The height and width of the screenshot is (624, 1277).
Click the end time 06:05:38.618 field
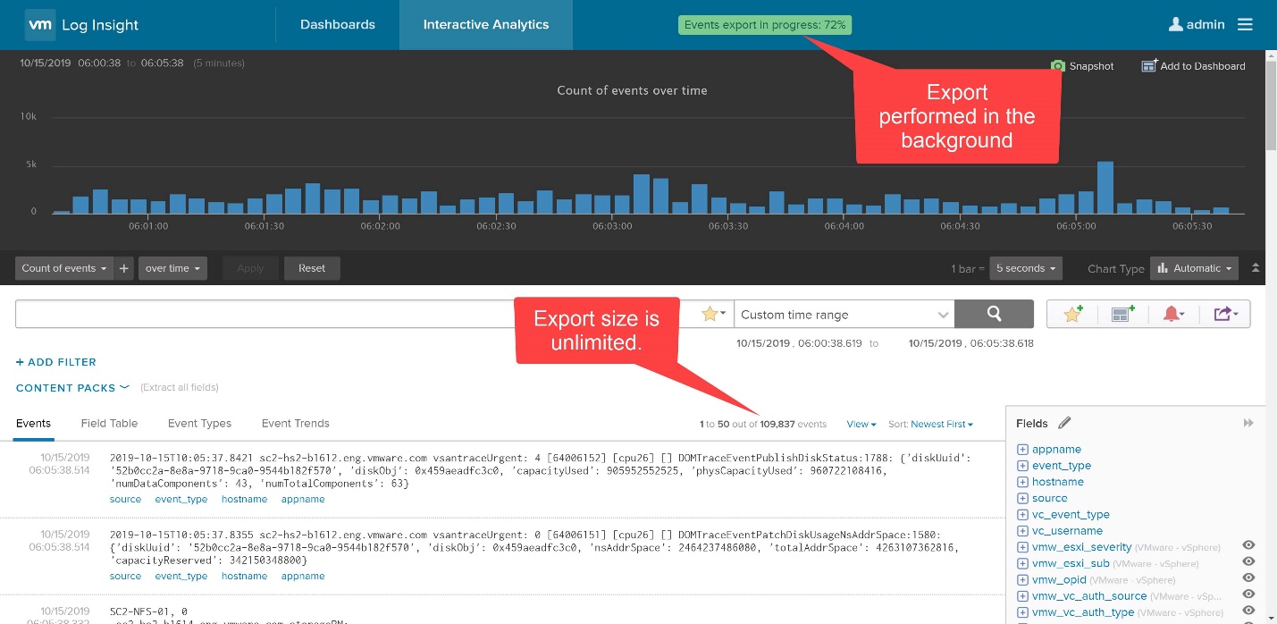[971, 343]
